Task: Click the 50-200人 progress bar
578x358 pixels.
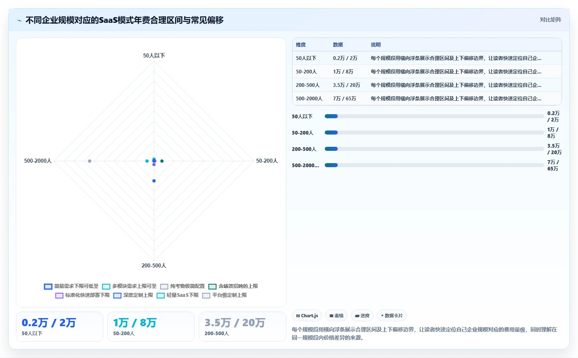Action: pyautogui.click(x=434, y=133)
